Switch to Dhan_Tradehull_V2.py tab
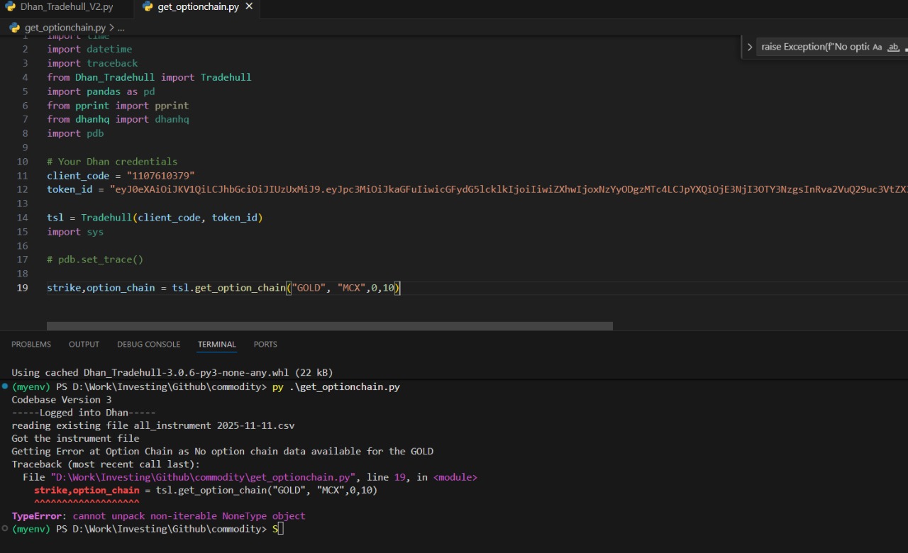 [66, 7]
